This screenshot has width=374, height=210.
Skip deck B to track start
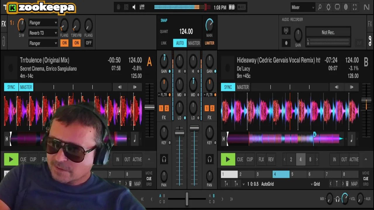(224, 139)
